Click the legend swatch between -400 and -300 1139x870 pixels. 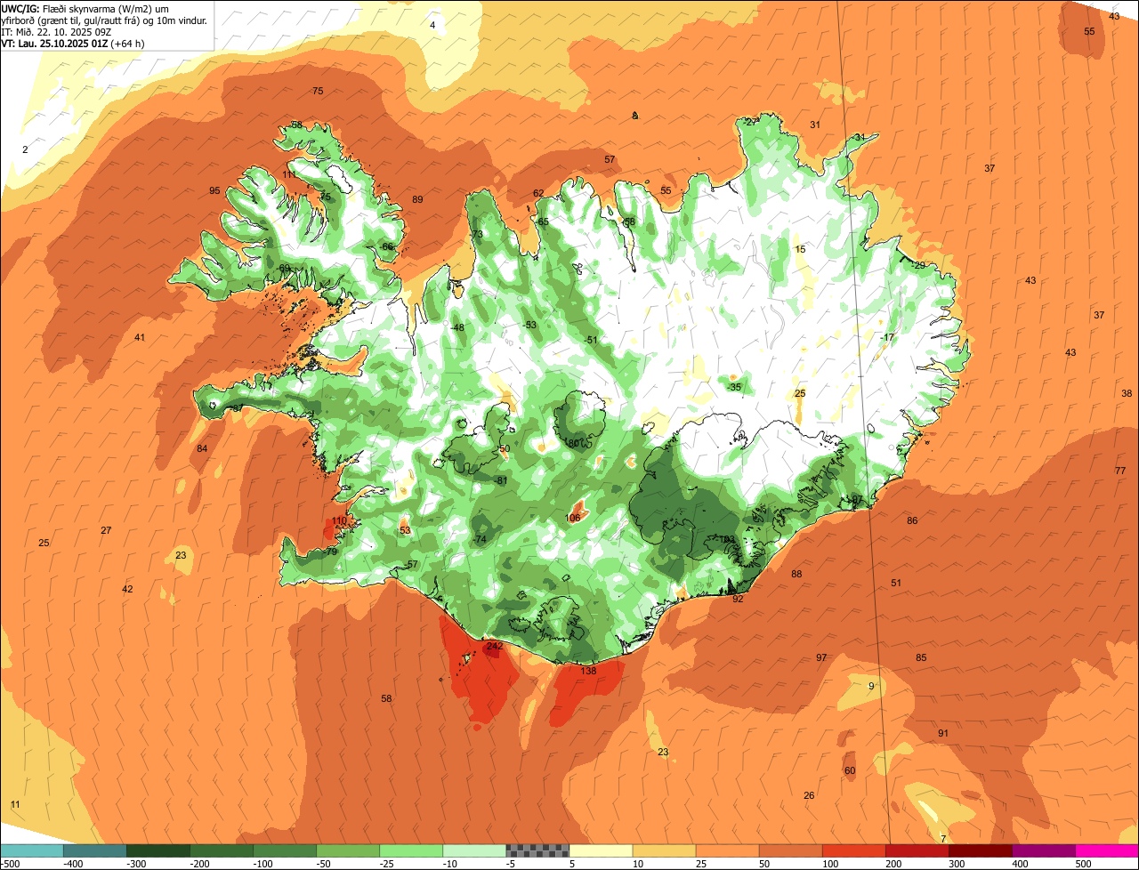click(x=95, y=850)
